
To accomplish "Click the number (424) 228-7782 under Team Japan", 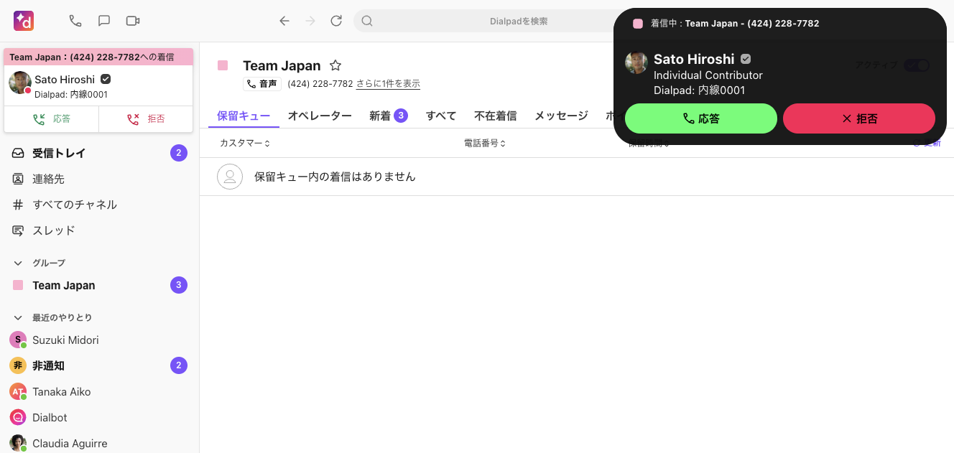I will tap(320, 84).
